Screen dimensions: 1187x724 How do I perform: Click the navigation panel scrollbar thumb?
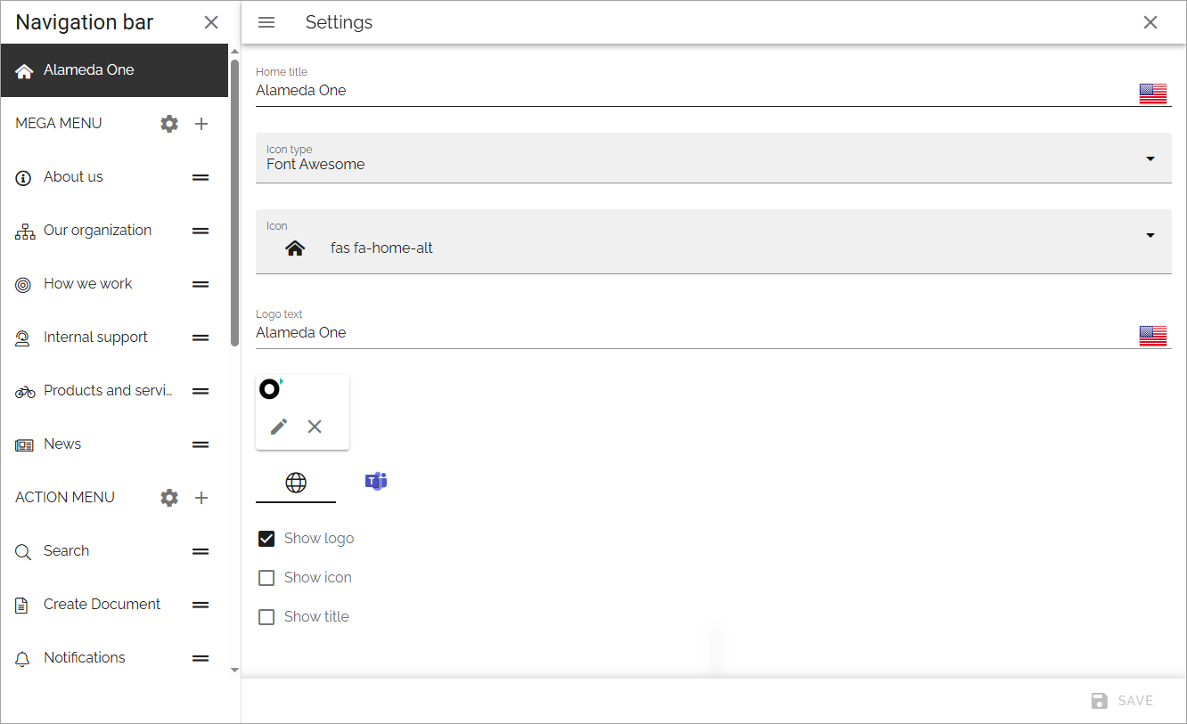tap(234, 203)
